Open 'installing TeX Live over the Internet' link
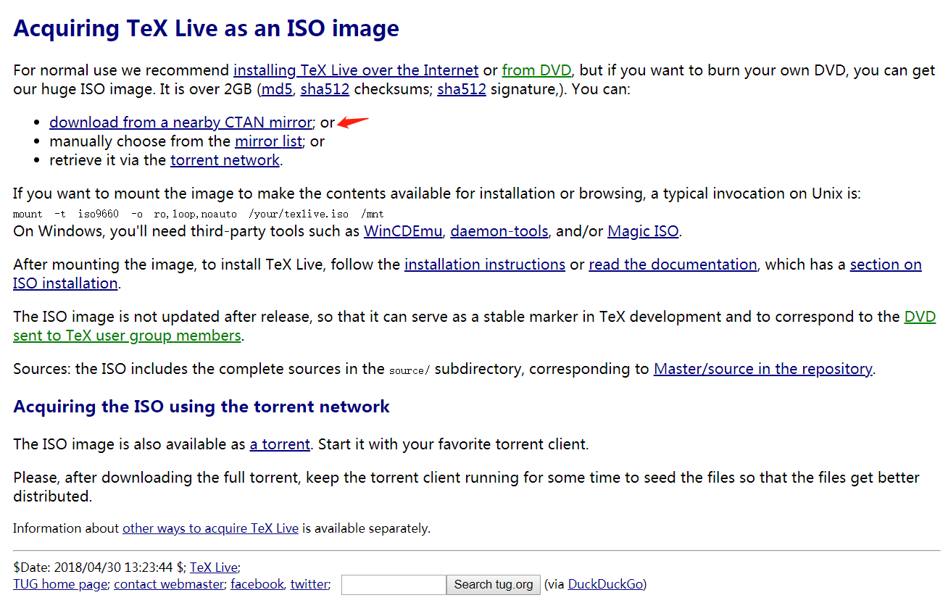 [x=356, y=70]
